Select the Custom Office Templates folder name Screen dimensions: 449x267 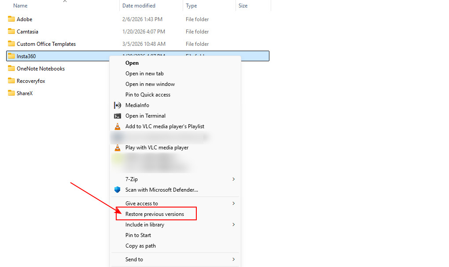(46, 44)
